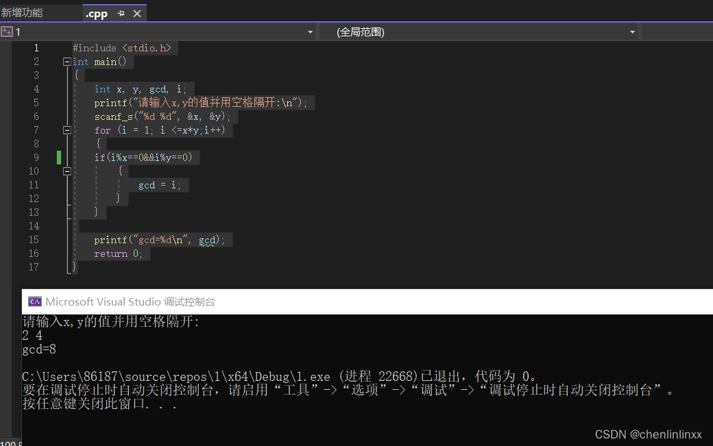Click the #include <stdio.h> line
This screenshot has width=713, height=446.
pos(121,48)
